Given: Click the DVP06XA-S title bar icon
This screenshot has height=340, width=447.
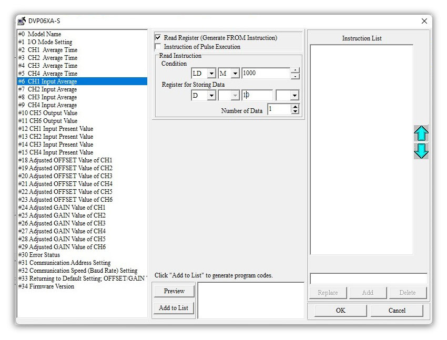Looking at the screenshot, I should click(22, 21).
